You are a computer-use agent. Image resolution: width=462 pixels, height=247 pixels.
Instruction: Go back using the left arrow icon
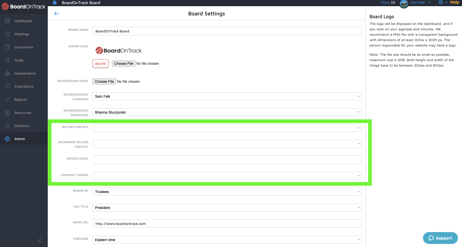[x=57, y=13]
